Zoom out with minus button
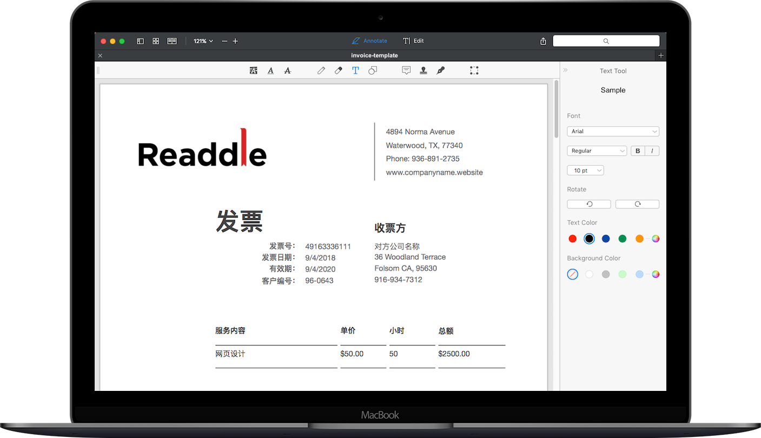The width and height of the screenshot is (761, 438). click(x=224, y=41)
